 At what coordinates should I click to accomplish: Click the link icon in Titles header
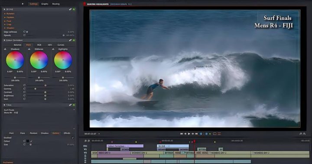click(x=70, y=105)
